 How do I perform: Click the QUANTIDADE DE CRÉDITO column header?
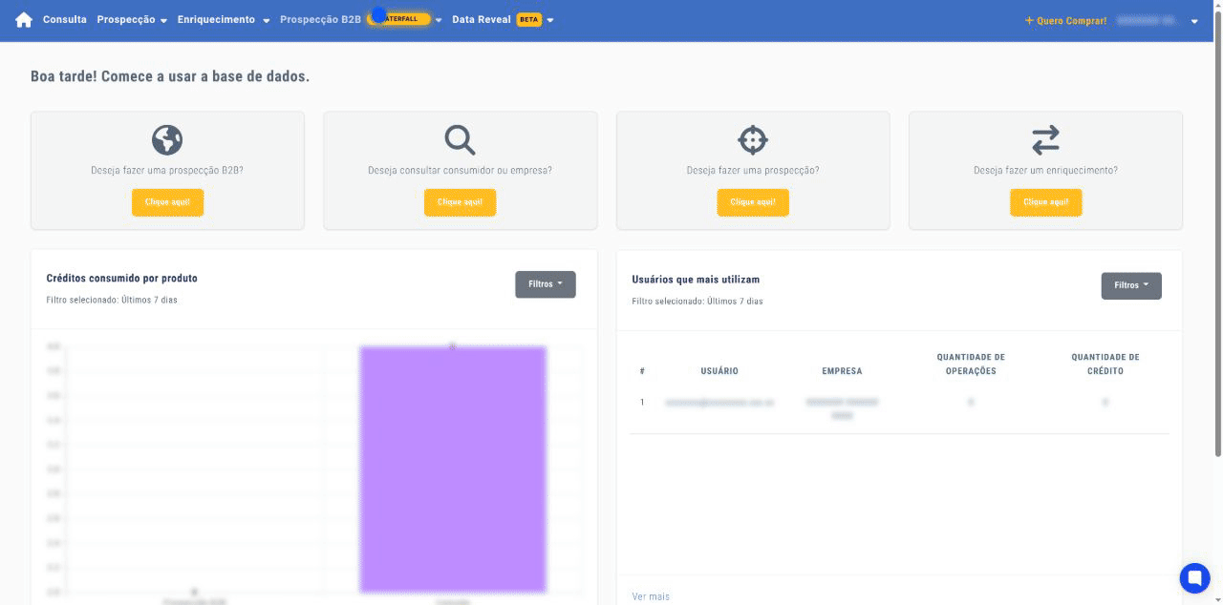click(1105, 364)
